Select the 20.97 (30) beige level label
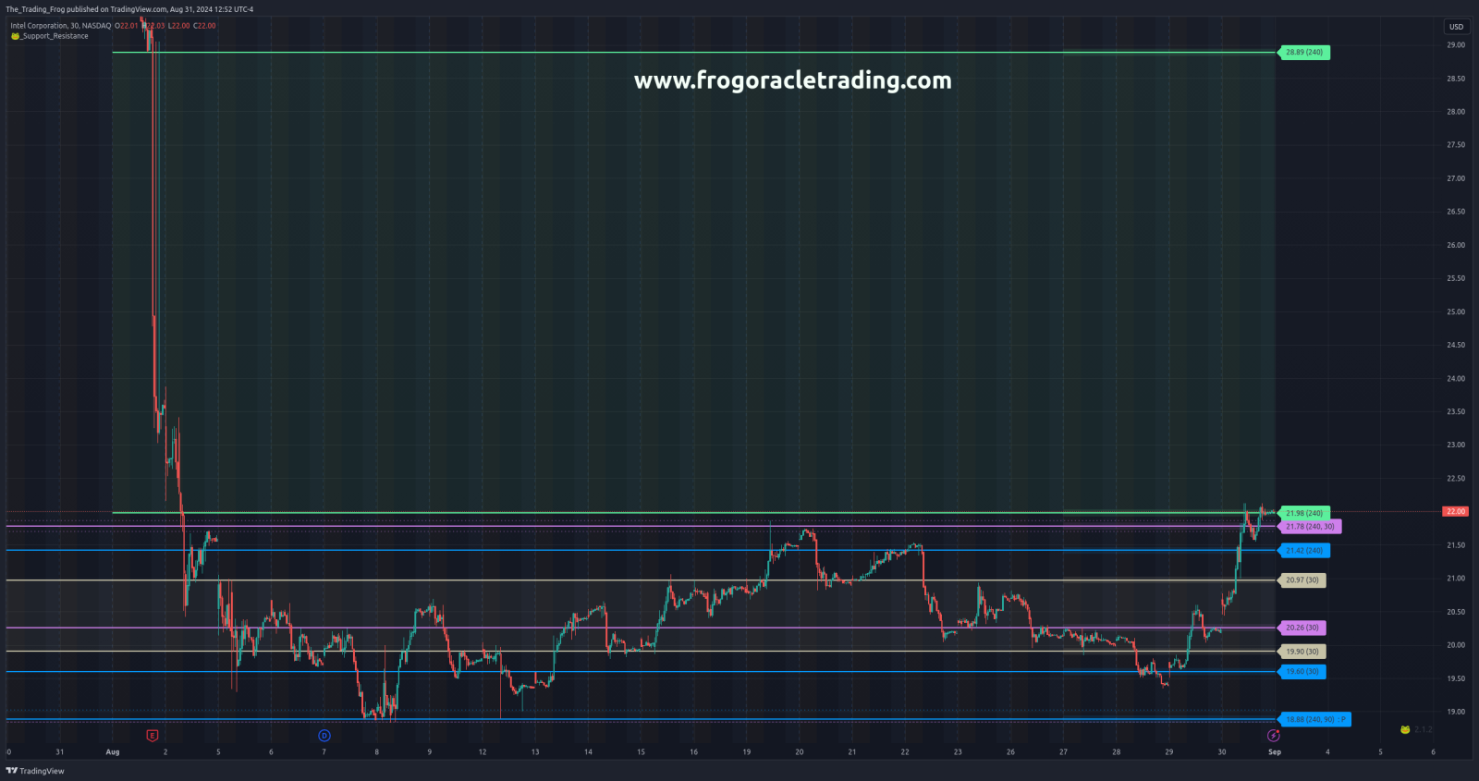This screenshot has height=781, width=1479. [x=1302, y=580]
